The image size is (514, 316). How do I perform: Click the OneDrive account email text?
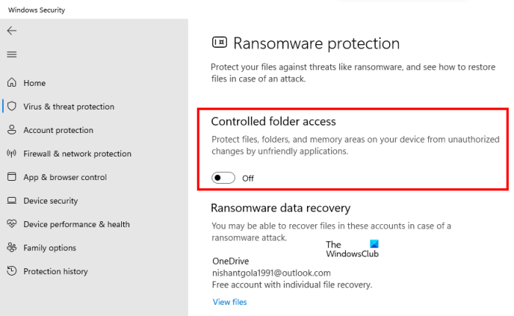tap(269, 273)
